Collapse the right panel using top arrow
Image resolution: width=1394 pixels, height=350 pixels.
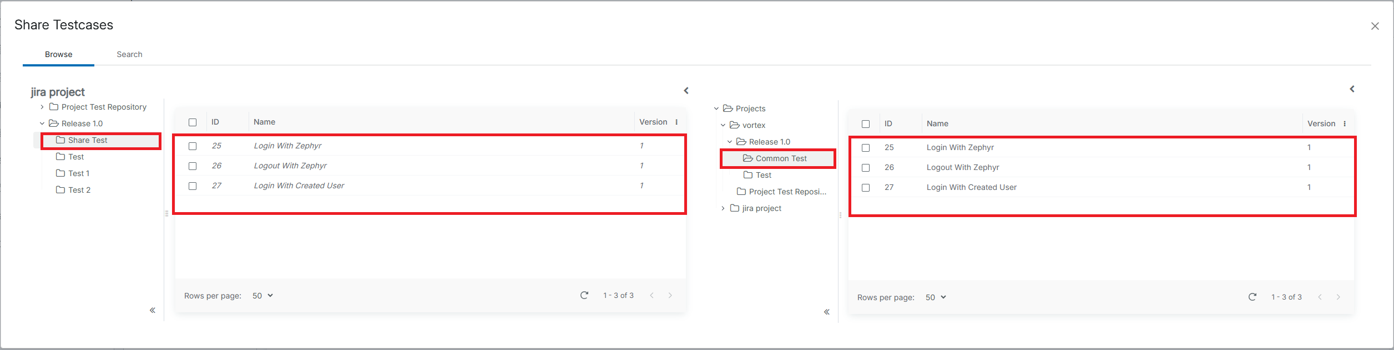[x=1352, y=89]
